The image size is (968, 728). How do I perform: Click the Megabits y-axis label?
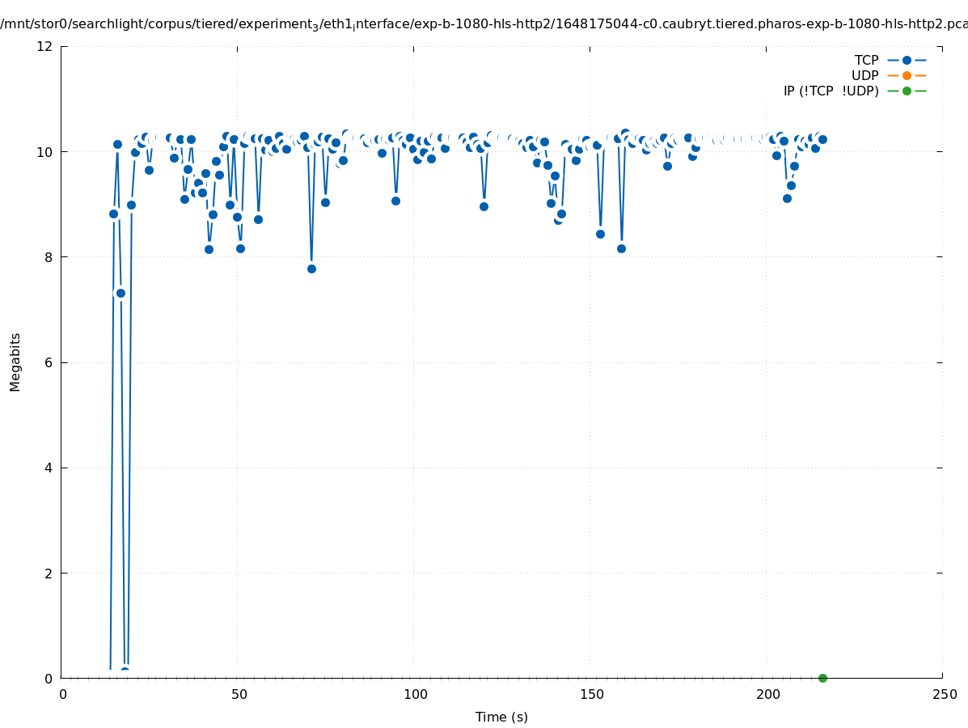15,362
